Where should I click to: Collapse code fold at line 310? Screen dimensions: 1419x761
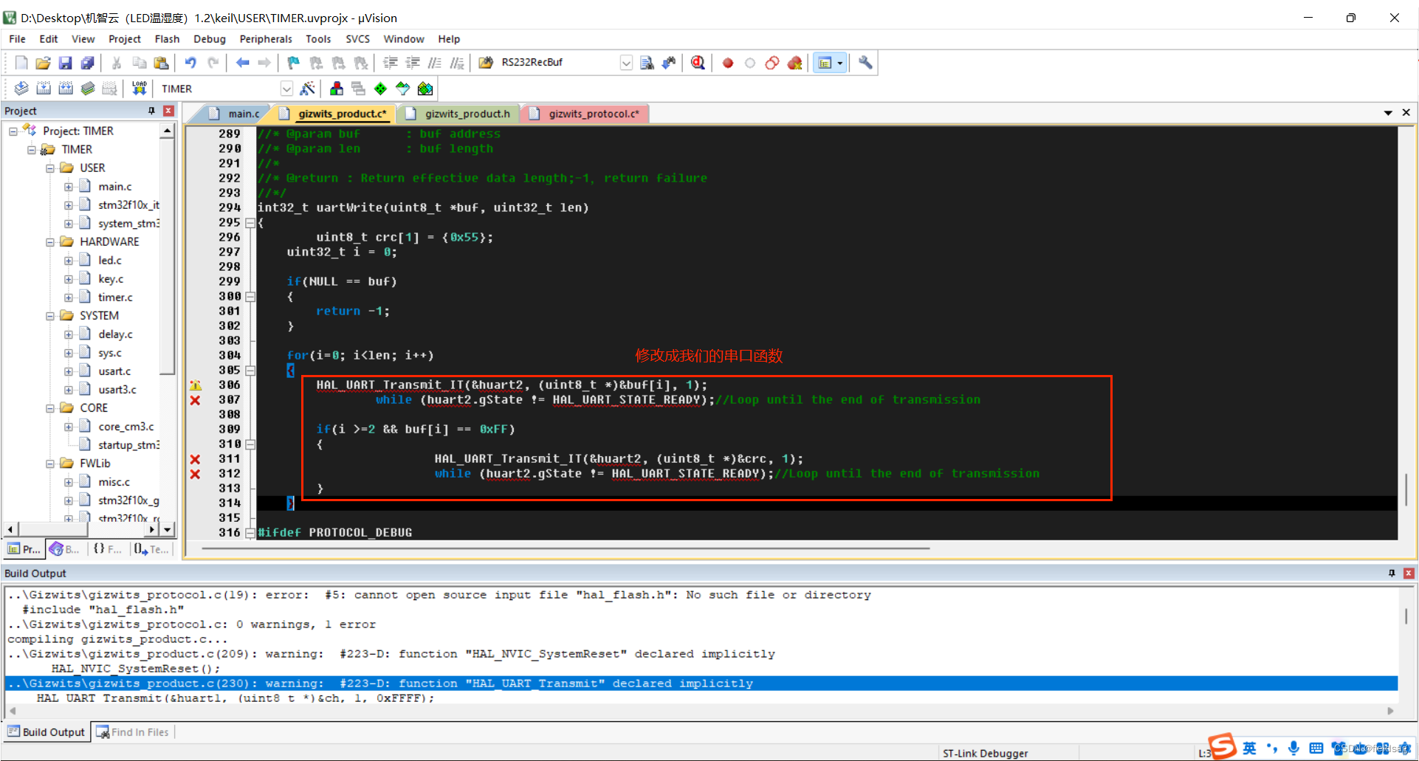coord(250,444)
